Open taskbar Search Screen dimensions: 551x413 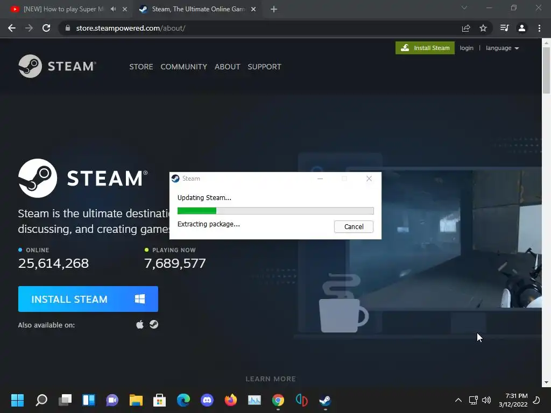point(41,400)
